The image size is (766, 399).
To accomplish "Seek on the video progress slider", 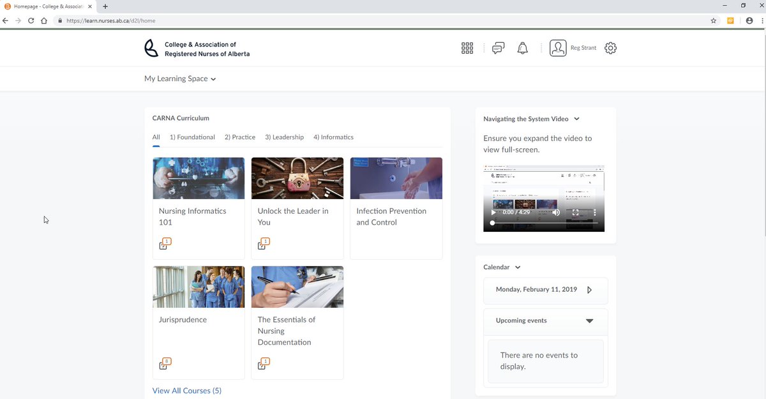I will (543, 223).
